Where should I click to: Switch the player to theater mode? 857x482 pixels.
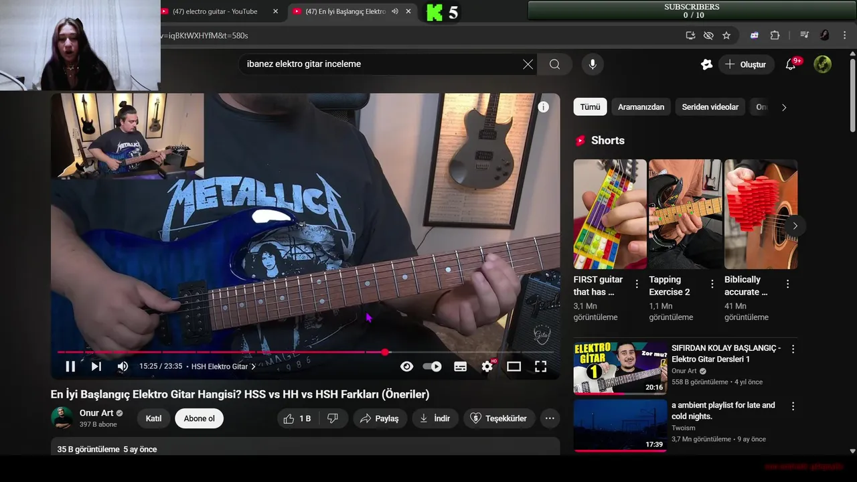(514, 366)
